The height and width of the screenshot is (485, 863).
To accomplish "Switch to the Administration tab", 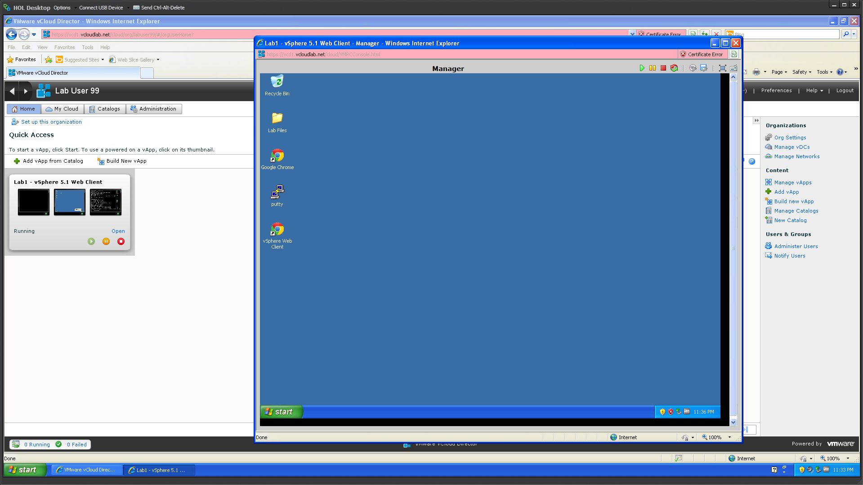I will (x=154, y=109).
